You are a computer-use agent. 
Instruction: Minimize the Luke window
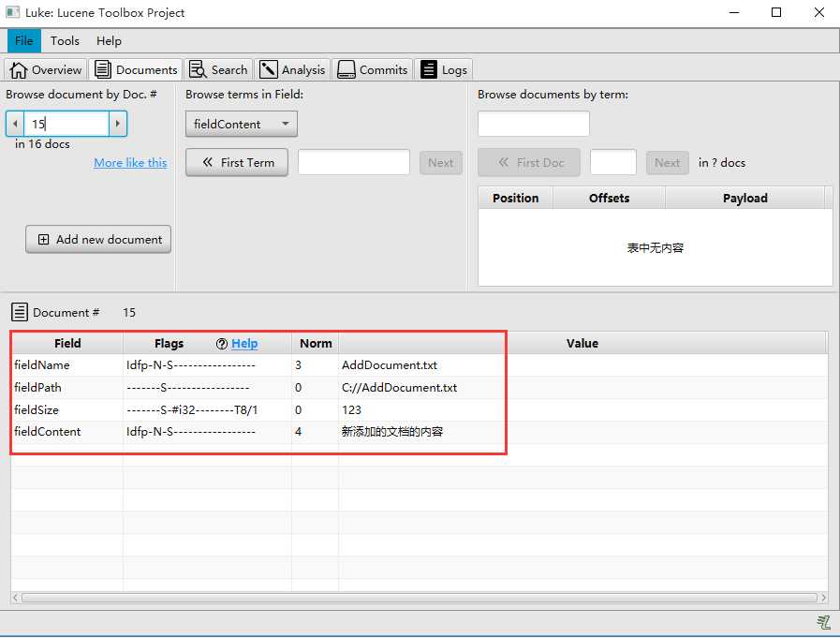734,12
